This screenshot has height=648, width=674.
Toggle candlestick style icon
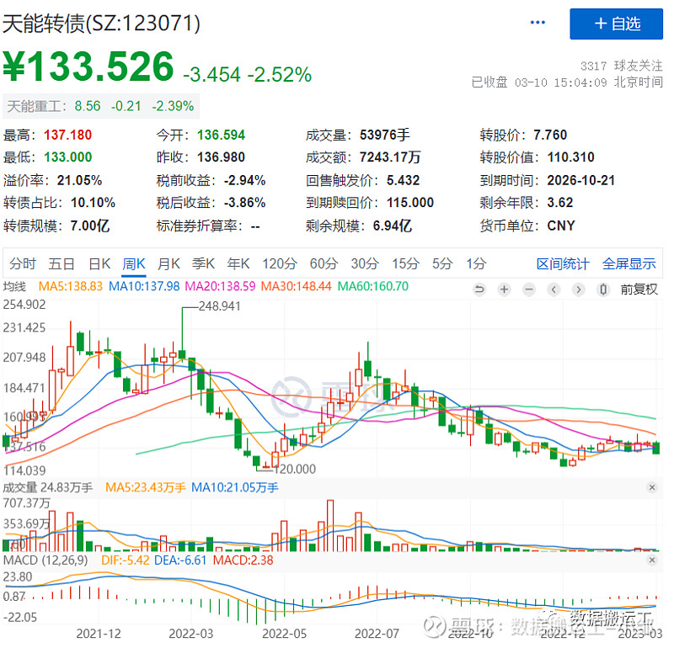603,289
